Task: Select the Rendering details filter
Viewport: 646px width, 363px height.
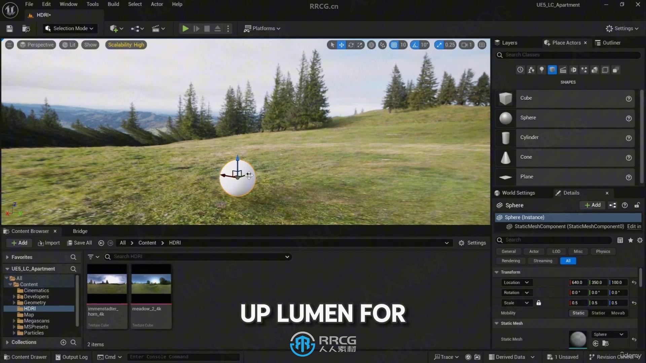Action: pyautogui.click(x=511, y=261)
